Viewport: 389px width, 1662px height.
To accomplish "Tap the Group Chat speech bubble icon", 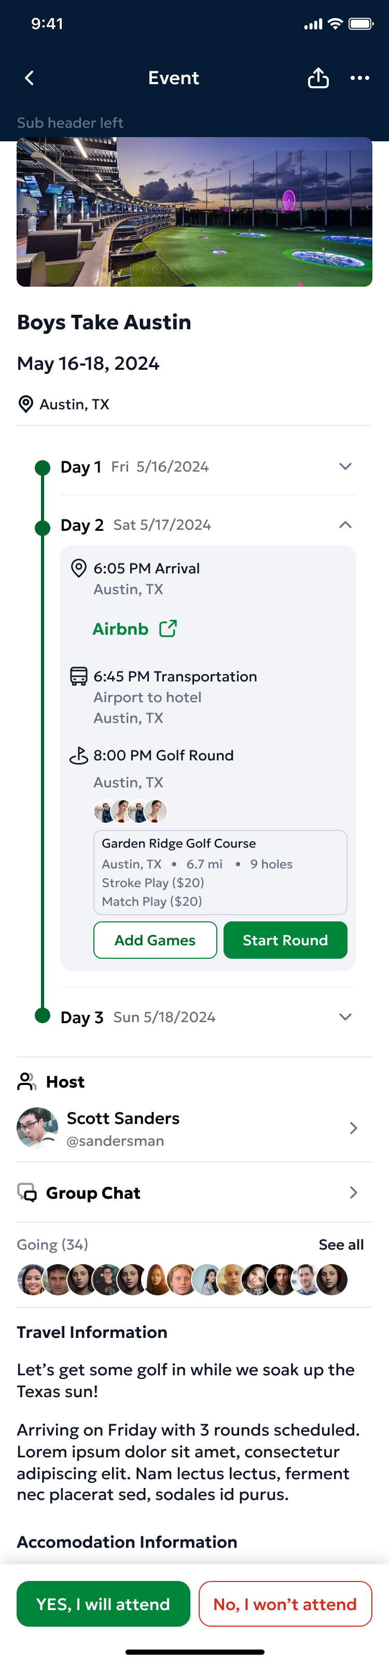I will tap(26, 1192).
